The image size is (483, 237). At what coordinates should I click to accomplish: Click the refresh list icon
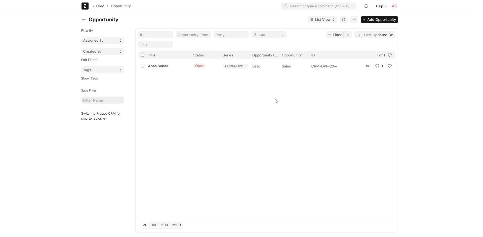tap(343, 20)
